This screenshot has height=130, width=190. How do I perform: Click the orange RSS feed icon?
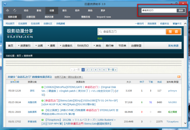coord(179,77)
